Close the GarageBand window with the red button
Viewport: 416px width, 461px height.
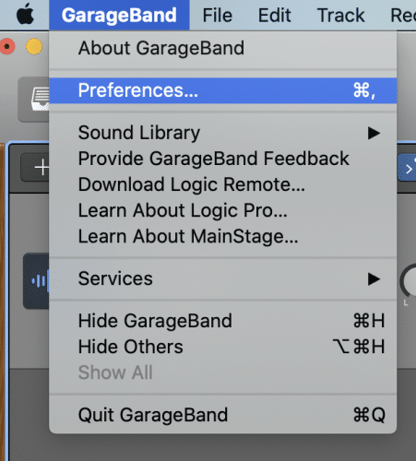(x=7, y=47)
